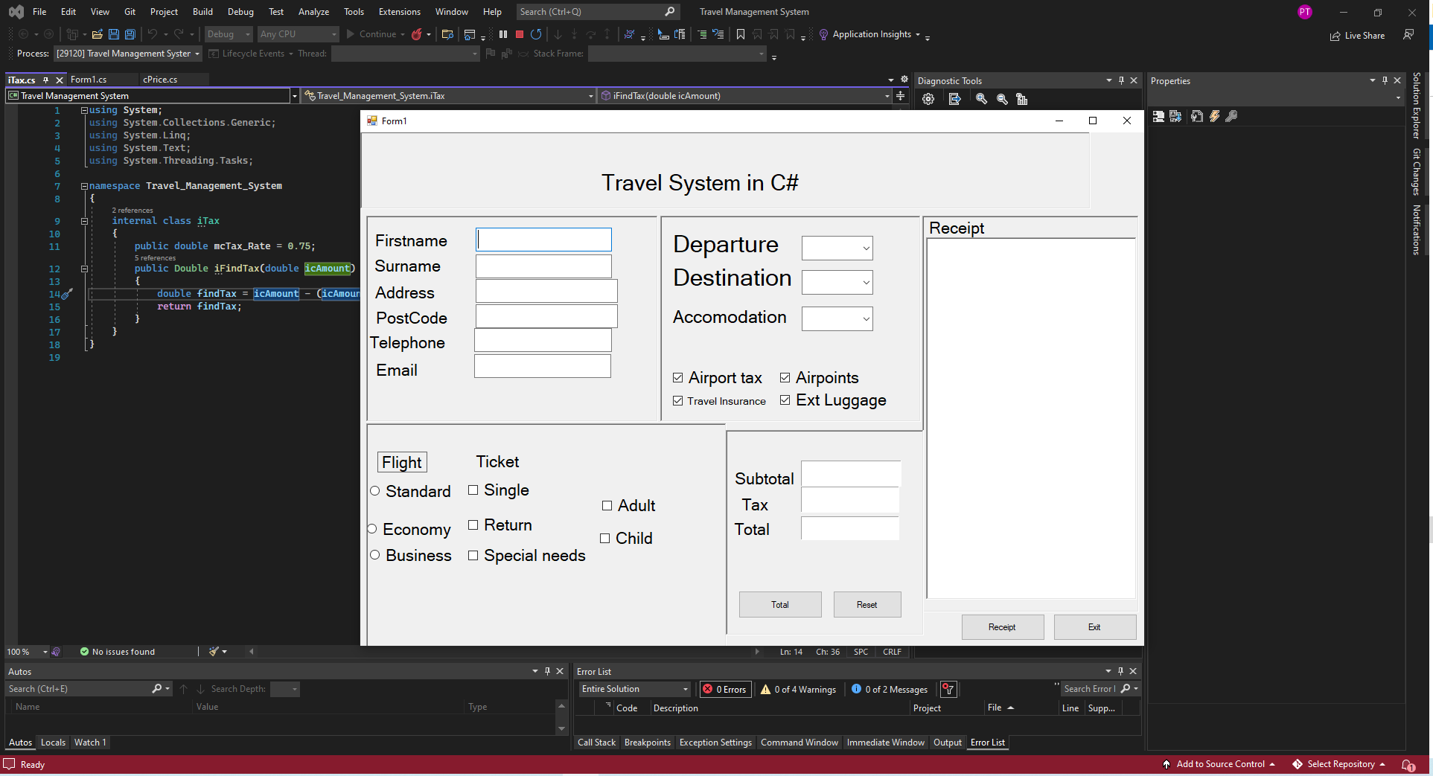Show Events lightning bolt in Properties

[x=1214, y=116]
